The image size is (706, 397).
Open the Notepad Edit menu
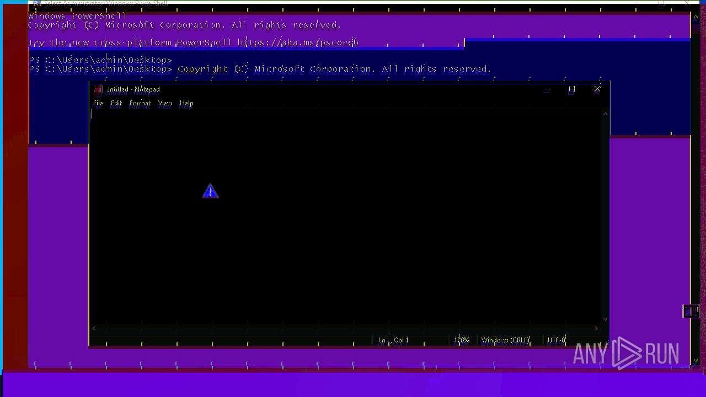[116, 103]
